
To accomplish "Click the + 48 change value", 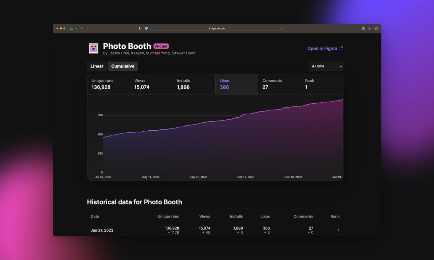I will coord(206,233).
